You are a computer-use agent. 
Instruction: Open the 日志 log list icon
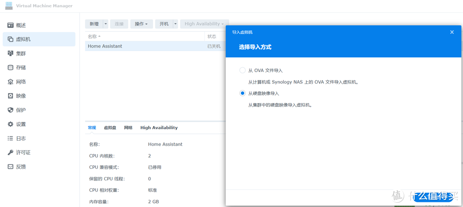[x=11, y=138]
